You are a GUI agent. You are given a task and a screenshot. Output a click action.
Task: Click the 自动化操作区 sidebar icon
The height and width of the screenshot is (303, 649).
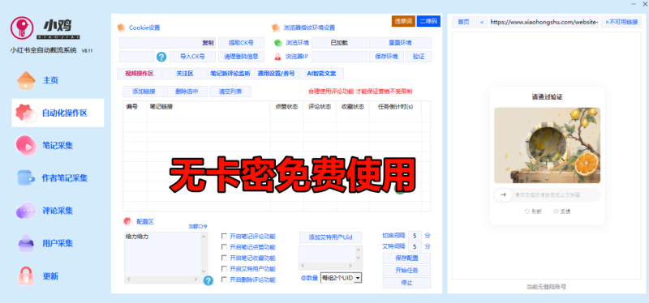[26, 113]
